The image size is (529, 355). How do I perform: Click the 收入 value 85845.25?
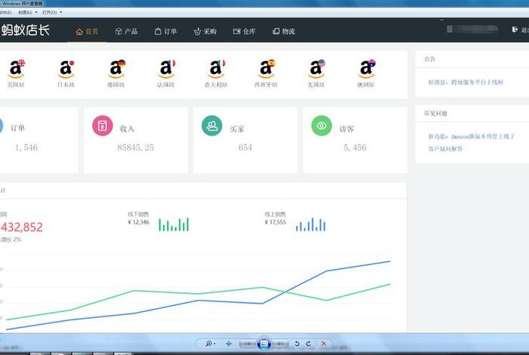pos(135,147)
